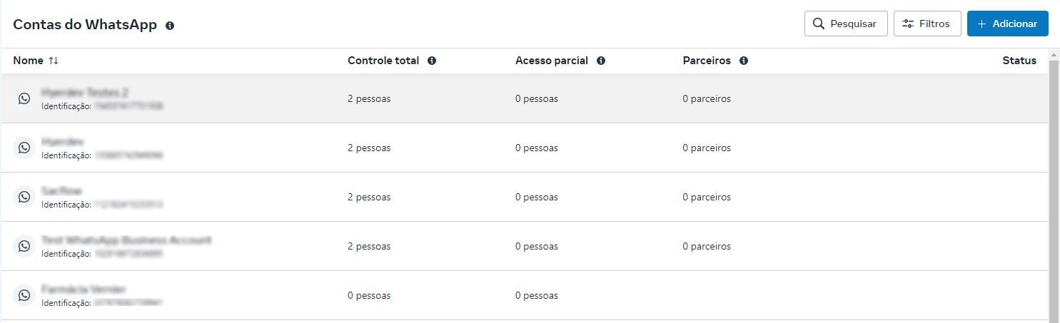Click the Acesso parcial info icon
Viewport: 1060px width, 323px height.
point(601,61)
